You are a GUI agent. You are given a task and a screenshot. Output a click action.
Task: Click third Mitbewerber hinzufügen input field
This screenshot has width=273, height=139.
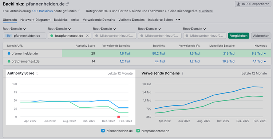[x=115, y=36]
